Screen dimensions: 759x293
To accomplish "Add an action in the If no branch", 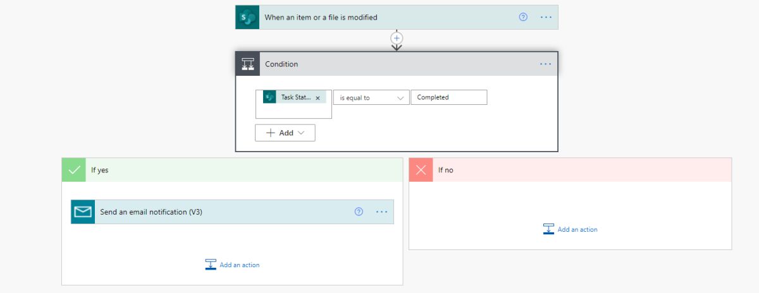I will click(x=570, y=229).
